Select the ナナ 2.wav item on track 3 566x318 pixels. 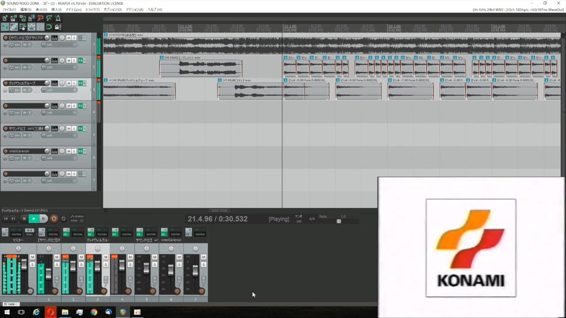pos(251,90)
